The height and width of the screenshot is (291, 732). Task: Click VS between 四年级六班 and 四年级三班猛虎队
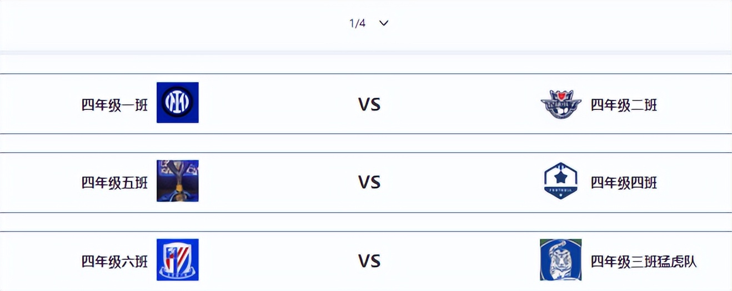coord(369,261)
